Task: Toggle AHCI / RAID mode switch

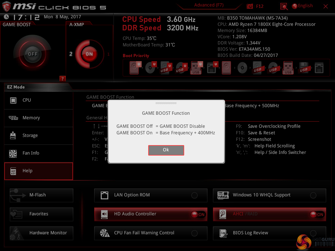Action: coord(317,214)
